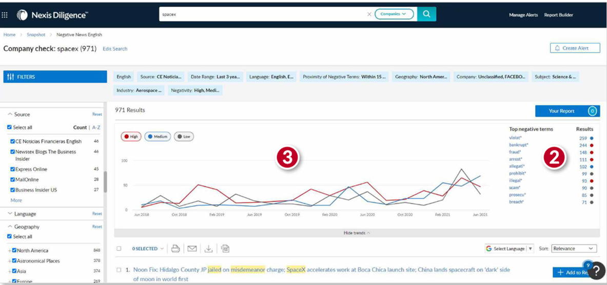607x285 pixels.
Task: Toggle the Medium negativity legend
Action: (x=158, y=137)
